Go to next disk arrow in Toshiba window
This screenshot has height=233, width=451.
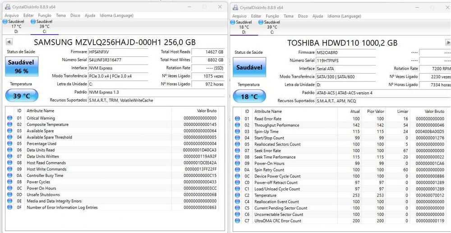point(448,42)
